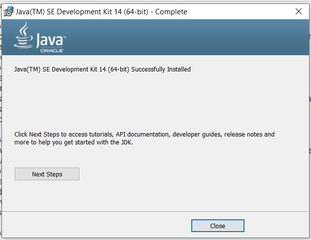Viewport: 311px width, 240px height.
Task: Click the installer icon in the title bar
Action: [8, 11]
